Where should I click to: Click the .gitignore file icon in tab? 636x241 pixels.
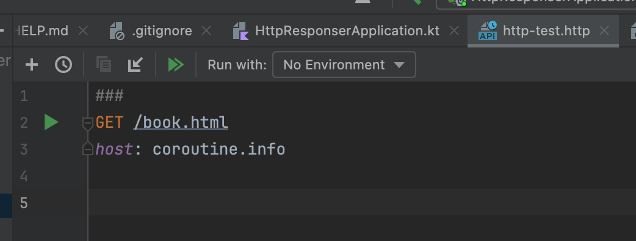(117, 30)
